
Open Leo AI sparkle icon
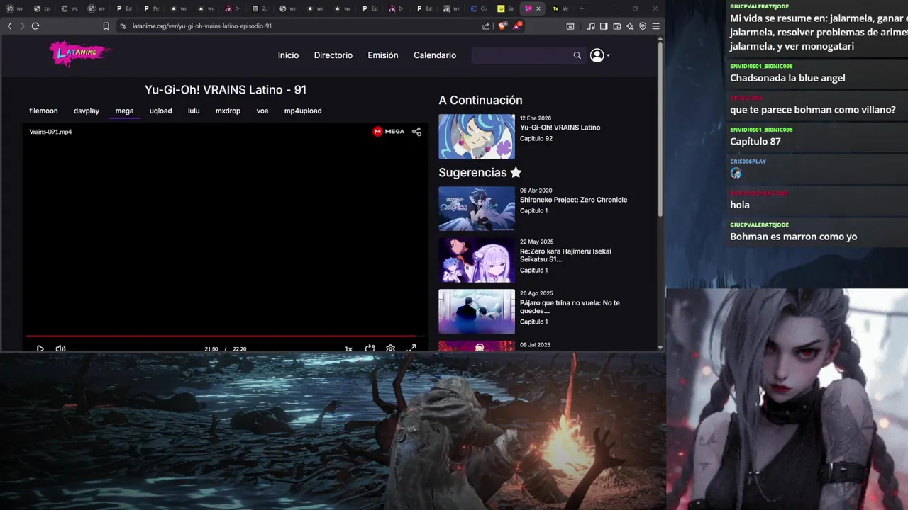[x=630, y=26]
